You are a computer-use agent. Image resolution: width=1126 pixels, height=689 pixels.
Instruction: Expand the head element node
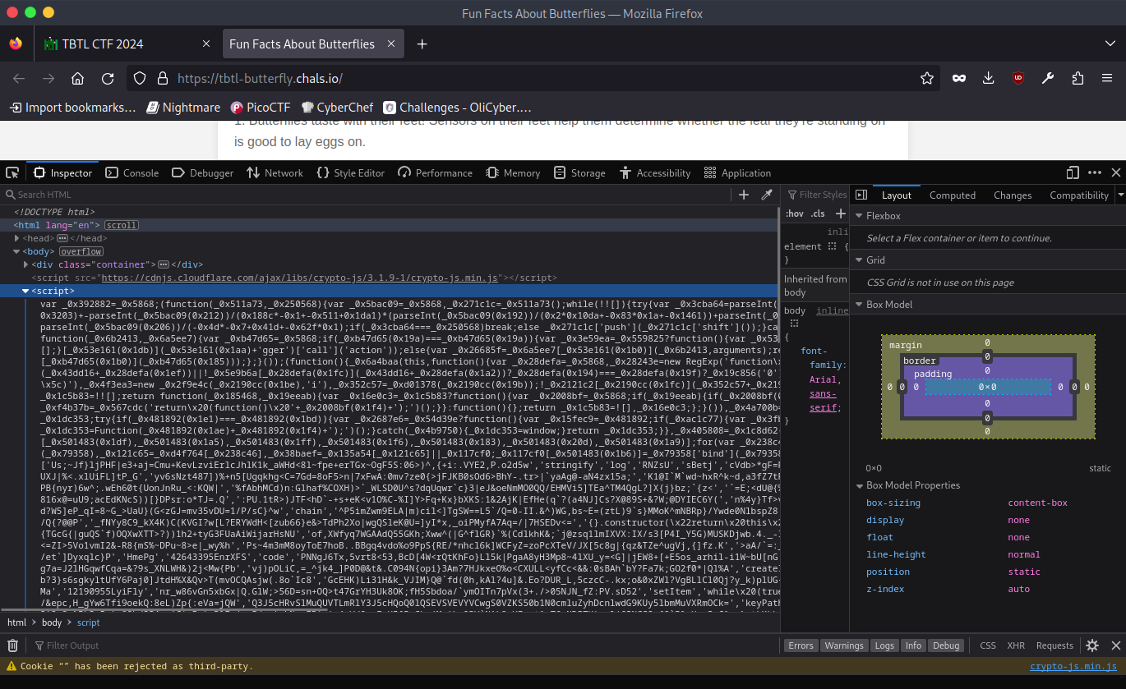click(x=17, y=238)
